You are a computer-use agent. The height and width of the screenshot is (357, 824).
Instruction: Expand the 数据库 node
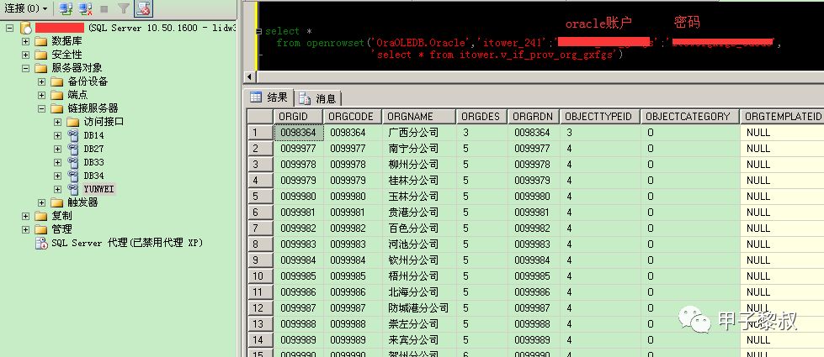26,41
